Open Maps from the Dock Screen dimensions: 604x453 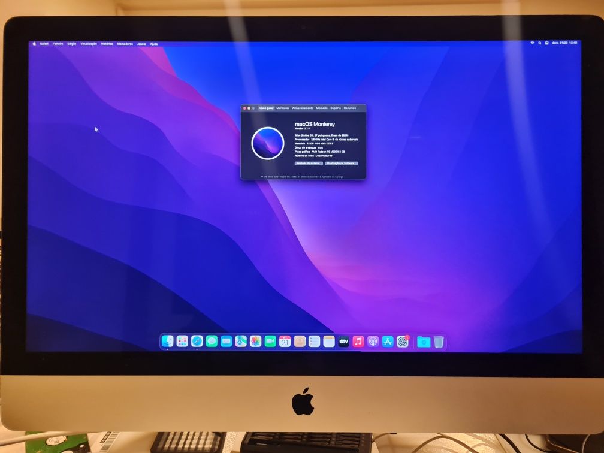241,341
